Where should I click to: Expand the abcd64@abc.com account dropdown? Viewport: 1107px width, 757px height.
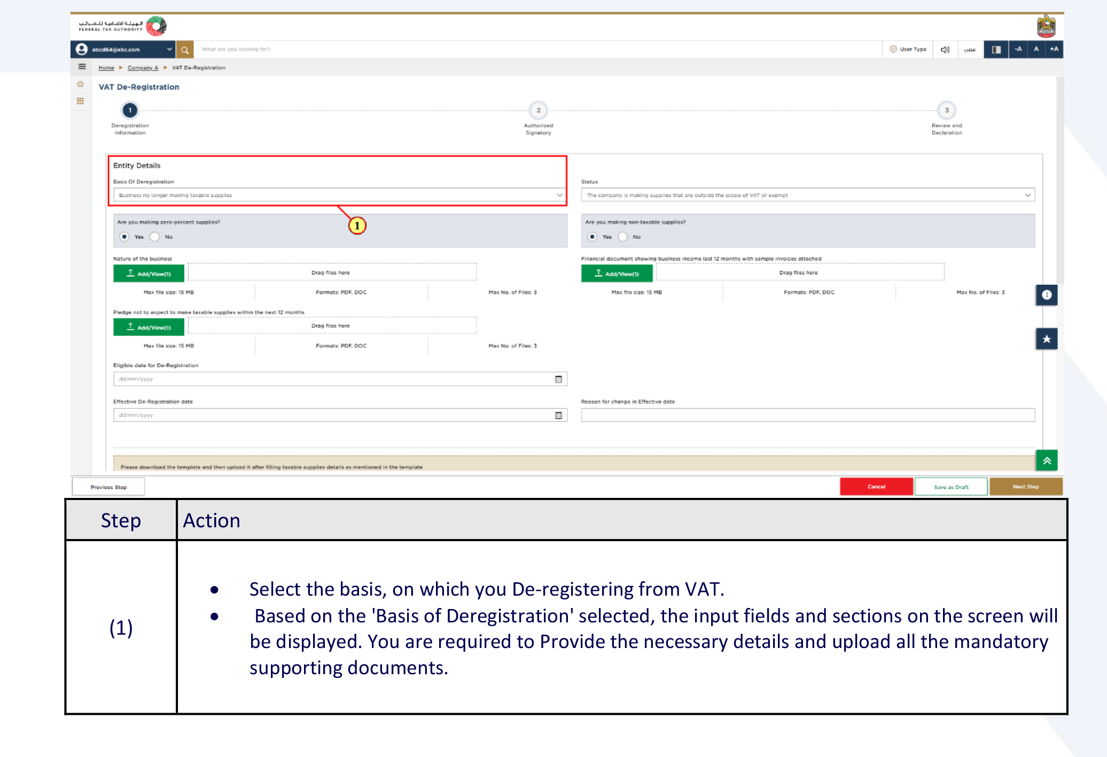pos(169,50)
